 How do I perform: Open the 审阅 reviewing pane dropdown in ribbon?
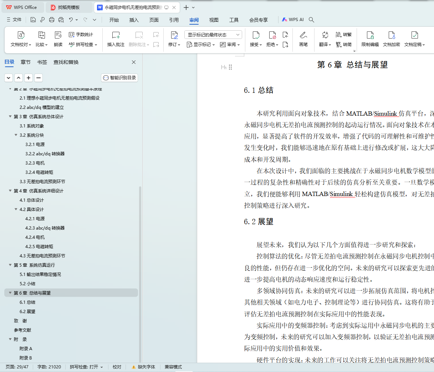click(x=230, y=45)
